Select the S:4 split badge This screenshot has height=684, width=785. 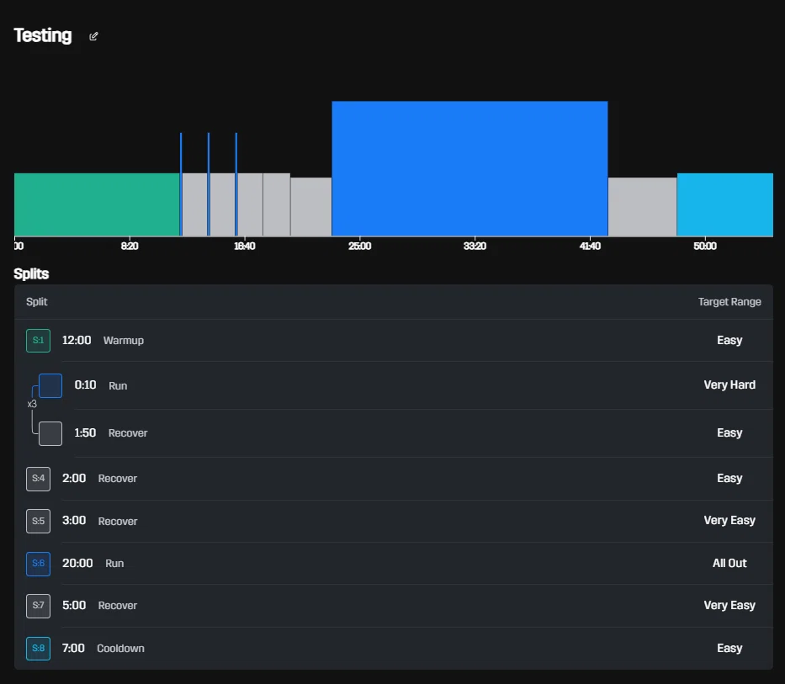(38, 478)
